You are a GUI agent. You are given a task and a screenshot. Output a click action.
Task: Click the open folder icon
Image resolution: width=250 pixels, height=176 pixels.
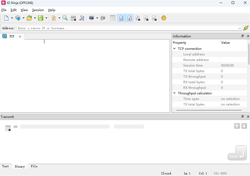(29, 18)
